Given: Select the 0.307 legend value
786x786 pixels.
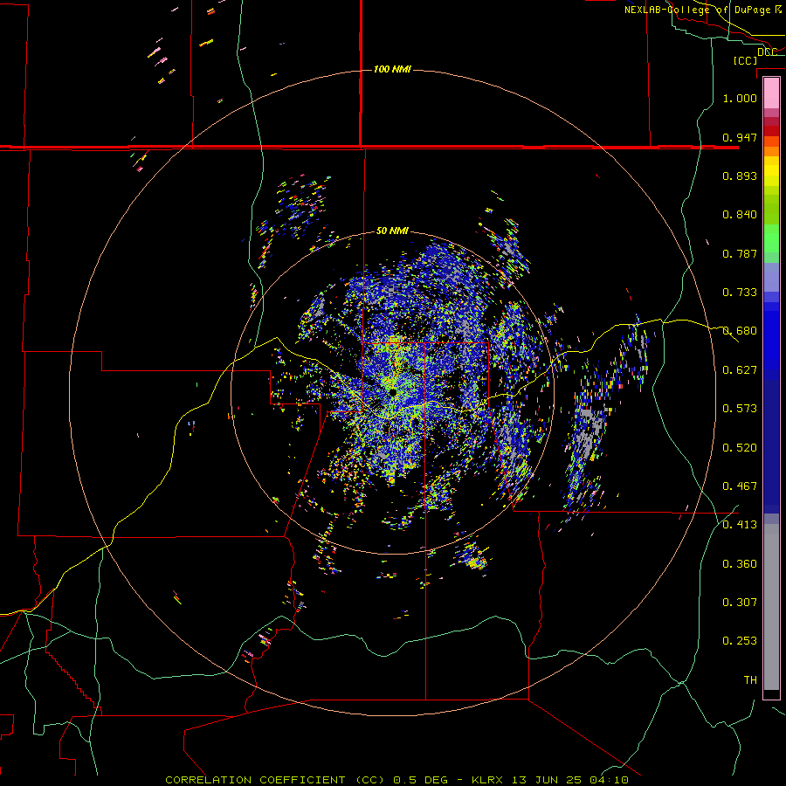Looking at the screenshot, I should click(740, 603).
